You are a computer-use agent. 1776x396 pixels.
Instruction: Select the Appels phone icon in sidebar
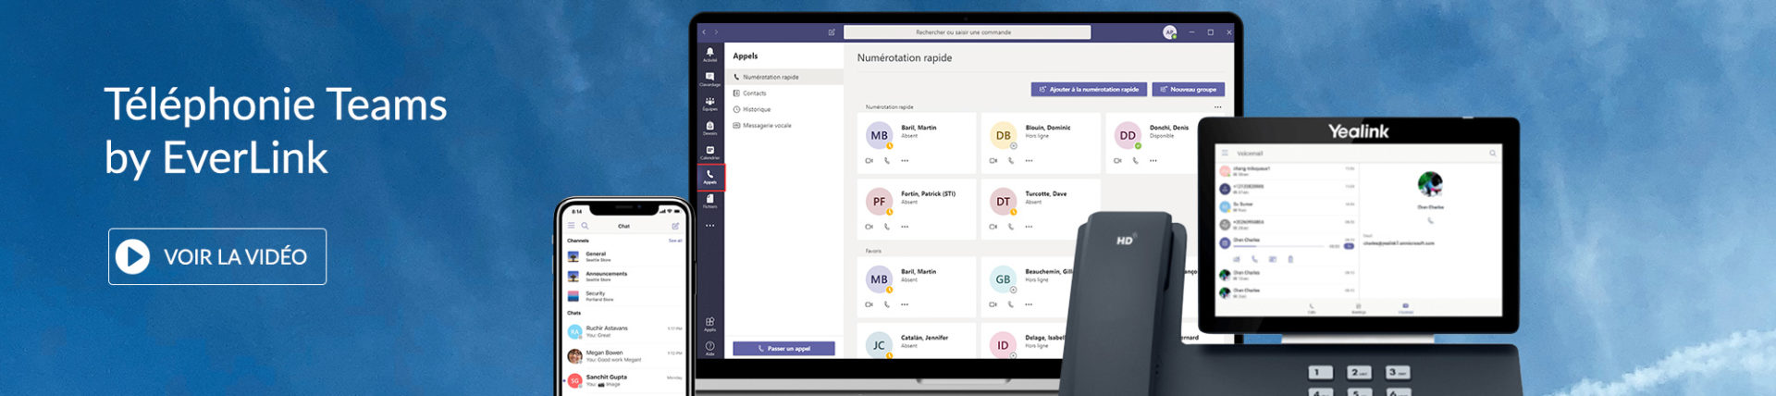tap(710, 177)
